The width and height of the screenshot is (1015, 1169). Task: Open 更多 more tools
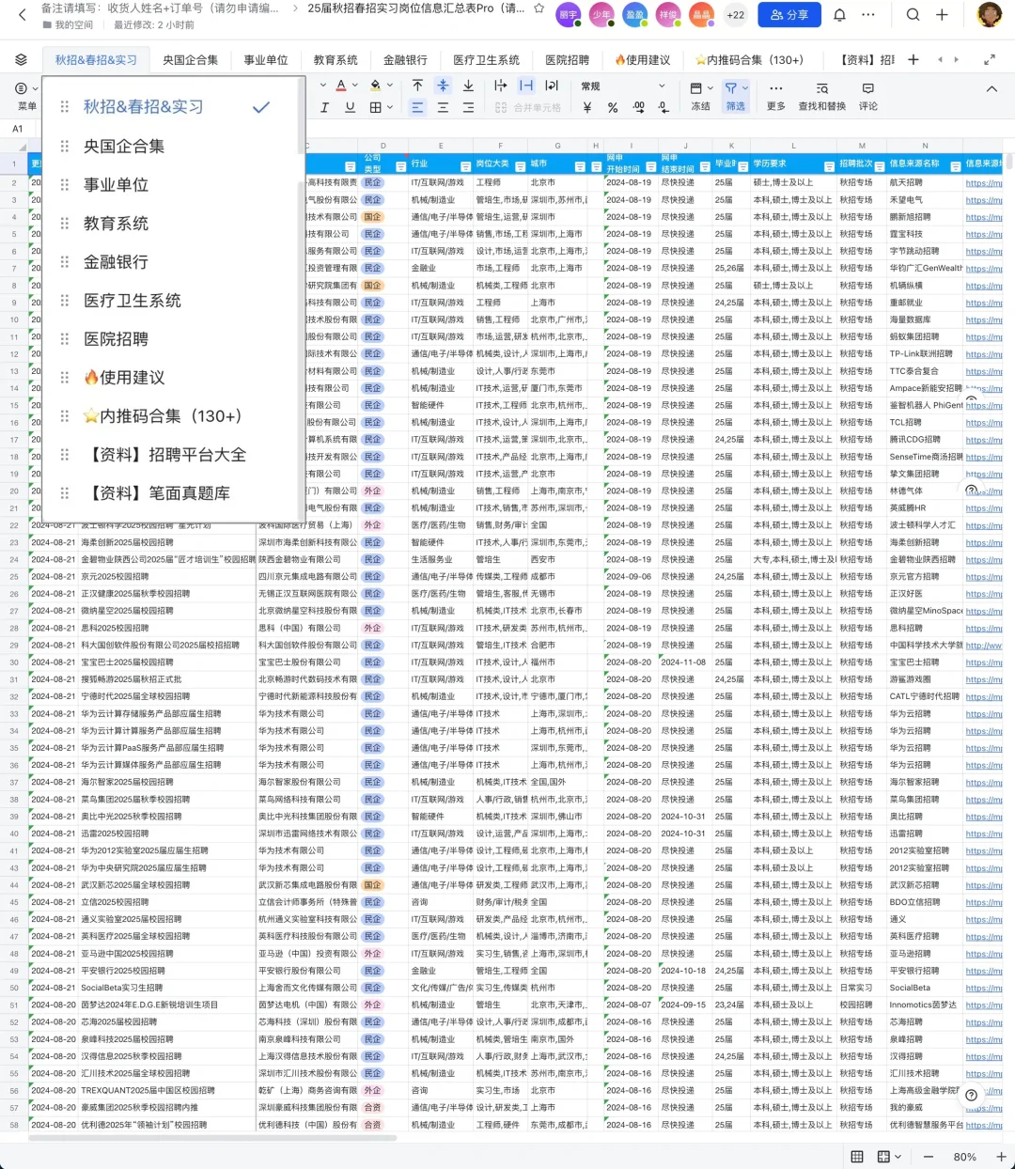click(x=776, y=96)
